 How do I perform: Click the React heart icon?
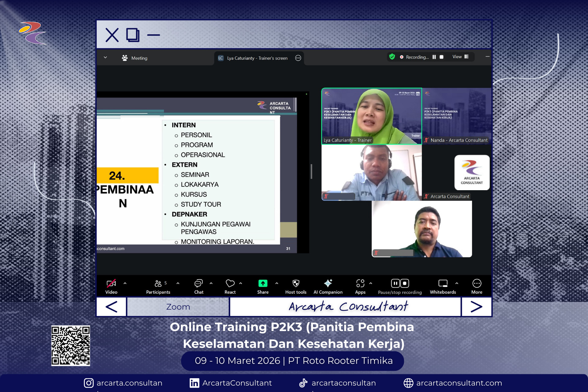pos(230,284)
